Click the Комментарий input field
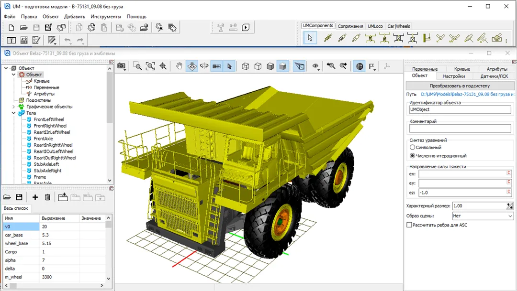The width and height of the screenshot is (517, 291). [x=460, y=129]
